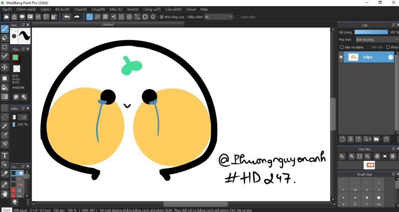Select the Fill rectangle tool
The width and height of the screenshot is (399, 212).
click(5, 78)
